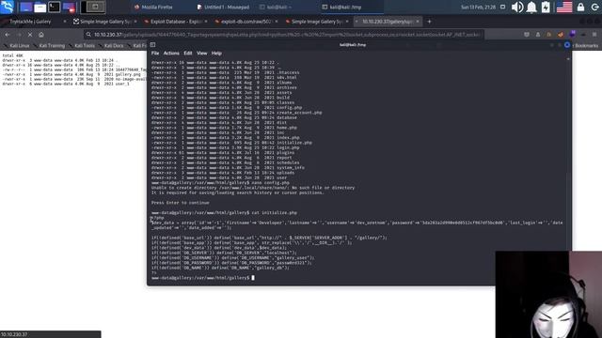
Task: Switch workspace using the workspace pager
Action: (93, 7)
